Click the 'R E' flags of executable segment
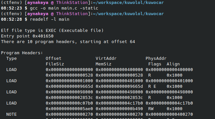 (x=152, y=86)
